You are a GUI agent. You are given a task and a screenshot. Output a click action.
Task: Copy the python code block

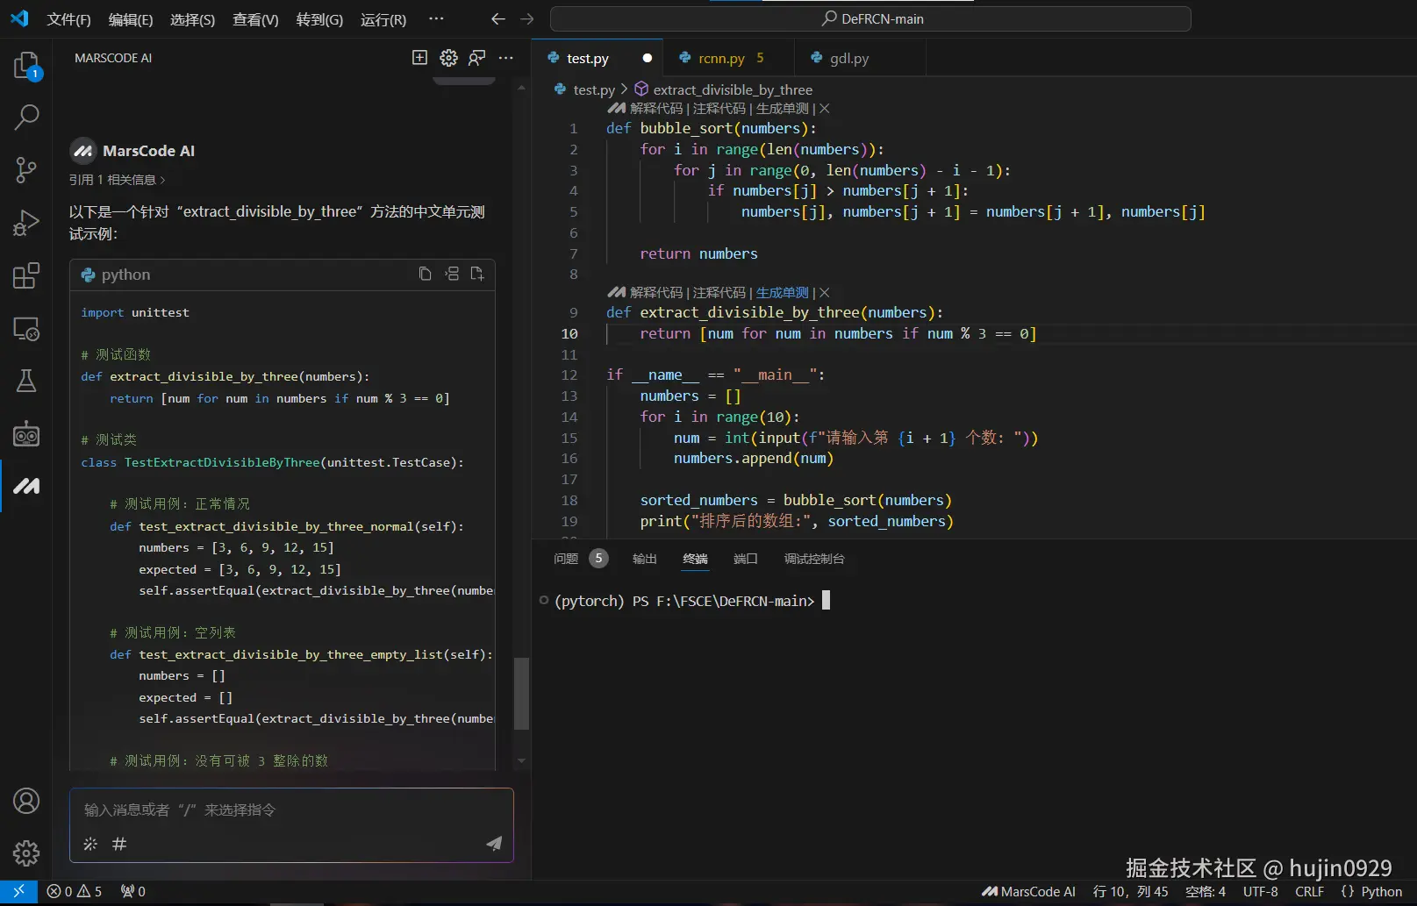pos(425,274)
